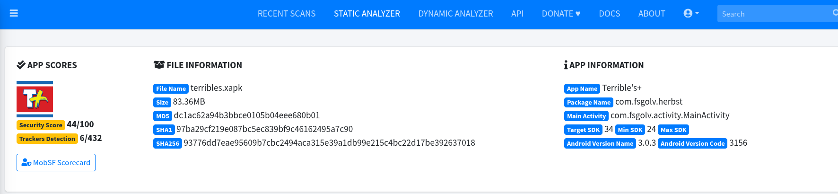
Task: Click the File Information box icon
Action: coord(159,65)
